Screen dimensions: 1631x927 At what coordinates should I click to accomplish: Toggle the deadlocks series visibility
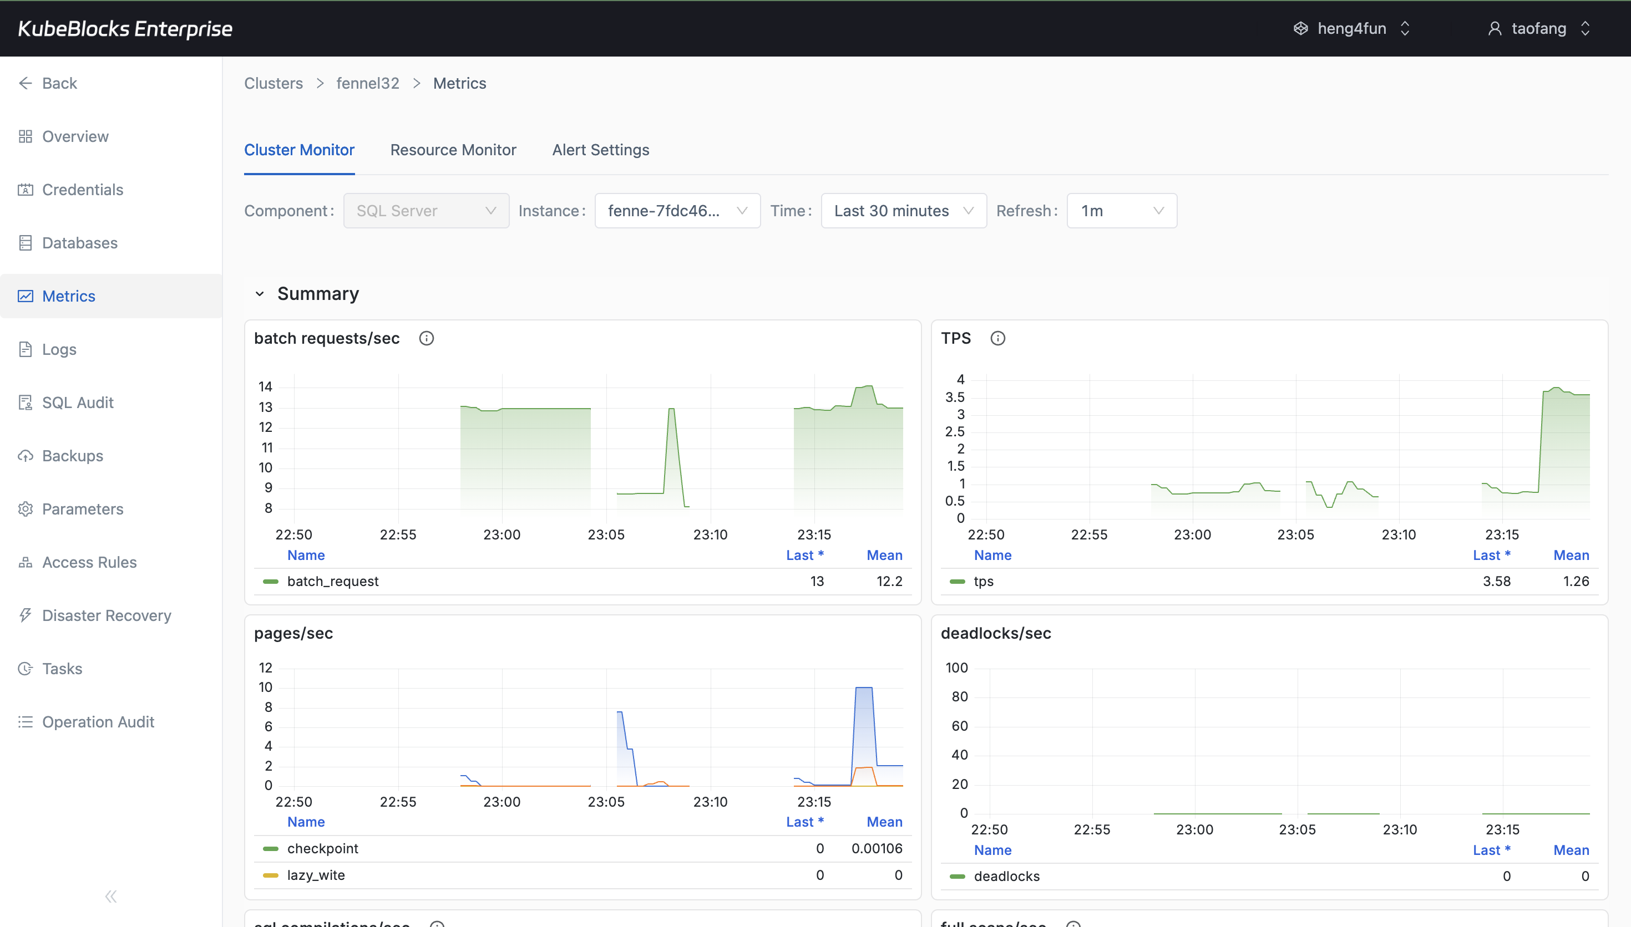1006,875
